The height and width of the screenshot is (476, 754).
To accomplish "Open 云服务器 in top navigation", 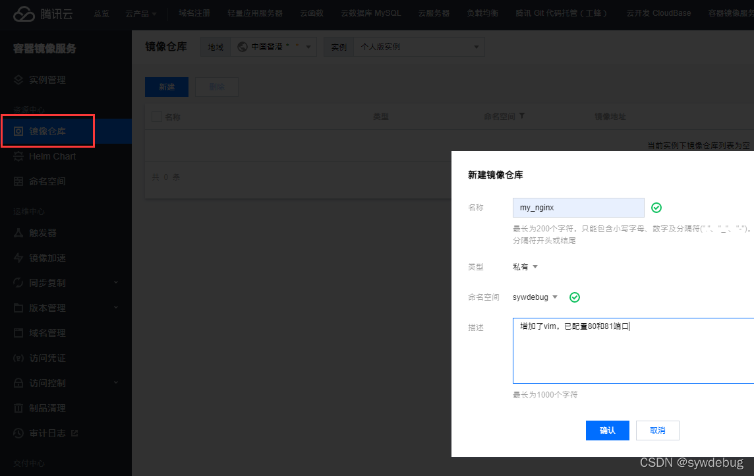I will coord(433,13).
